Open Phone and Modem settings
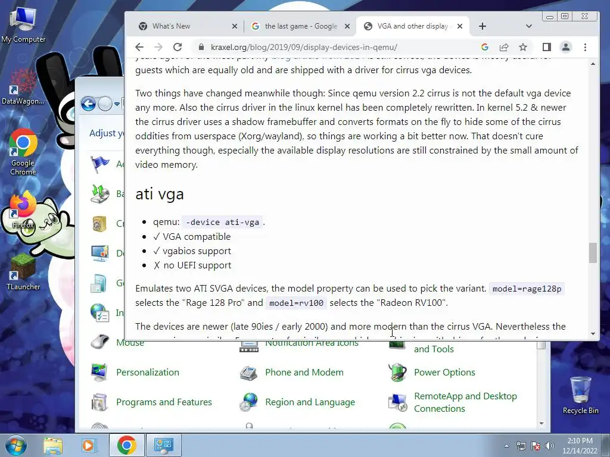 tap(304, 373)
